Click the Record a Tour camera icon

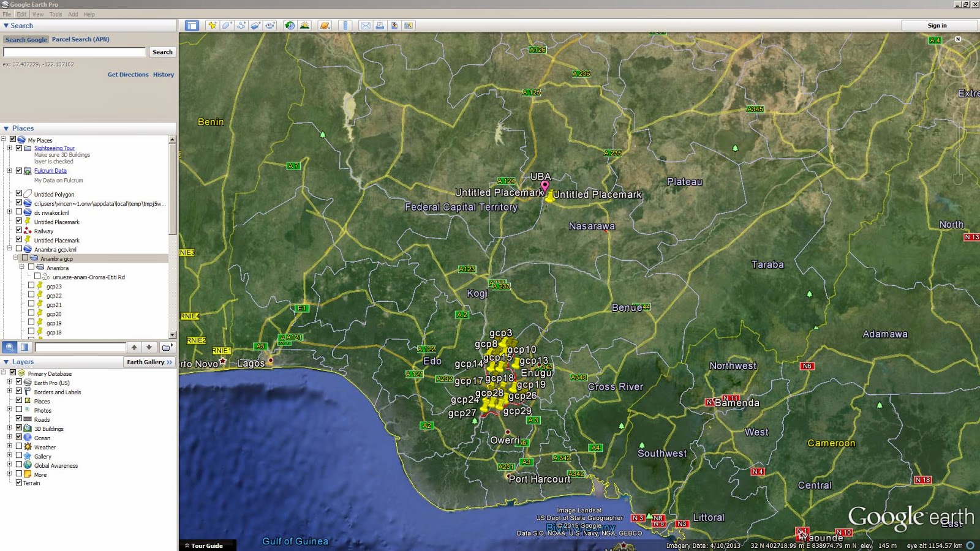click(270, 26)
